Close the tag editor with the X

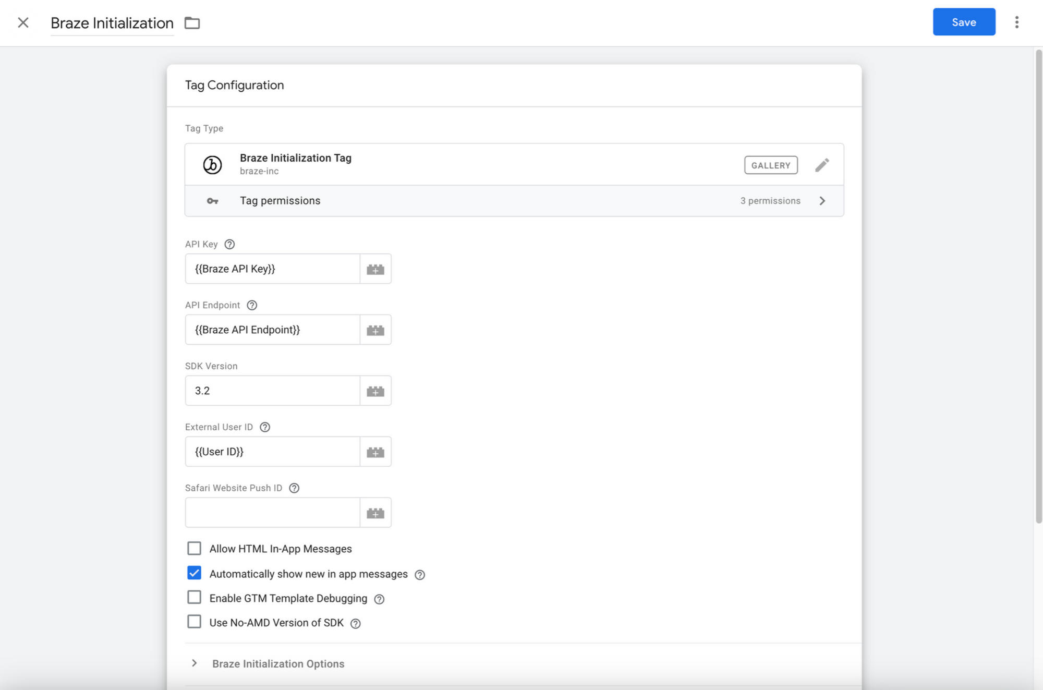23,22
